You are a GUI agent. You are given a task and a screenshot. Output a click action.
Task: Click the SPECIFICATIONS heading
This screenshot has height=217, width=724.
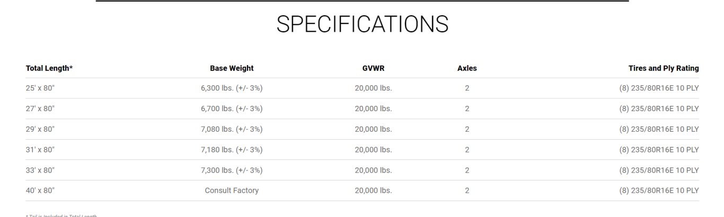(x=362, y=24)
